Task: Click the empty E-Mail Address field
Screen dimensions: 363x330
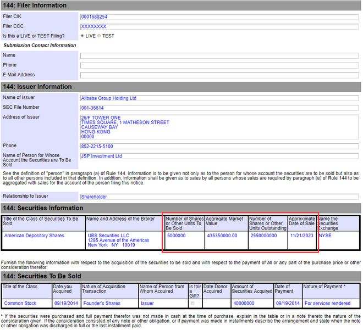Action: pos(219,75)
